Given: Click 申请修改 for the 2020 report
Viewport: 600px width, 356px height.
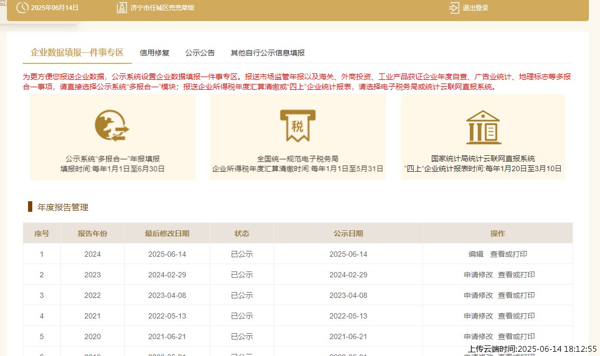Looking at the screenshot, I should tap(478, 336).
